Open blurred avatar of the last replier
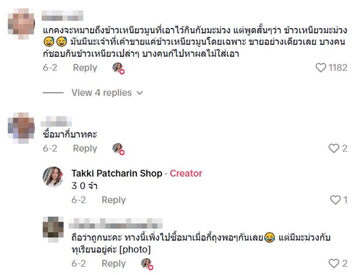Screen dimensions: 360x275 pos(53,229)
